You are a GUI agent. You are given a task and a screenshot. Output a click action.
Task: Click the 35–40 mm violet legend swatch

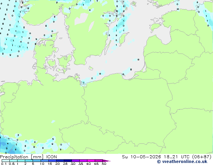83,161
